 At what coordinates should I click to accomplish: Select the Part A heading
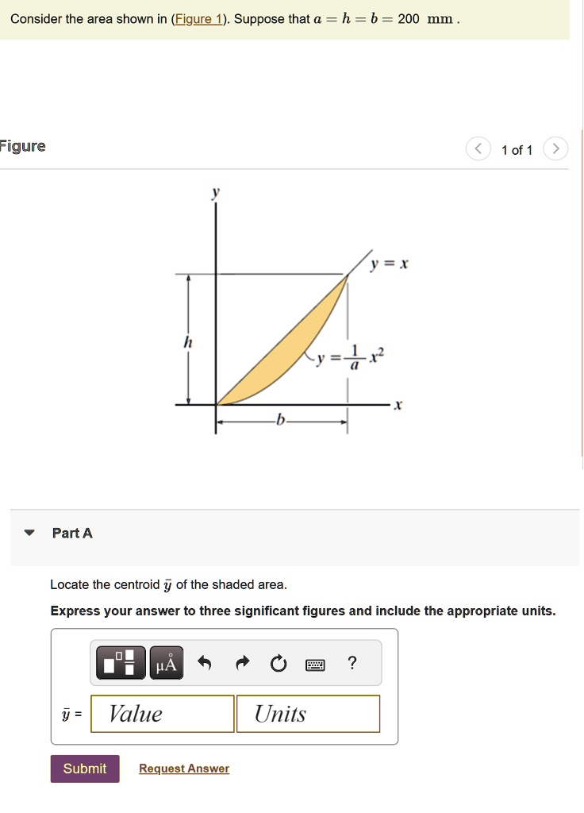click(71, 533)
